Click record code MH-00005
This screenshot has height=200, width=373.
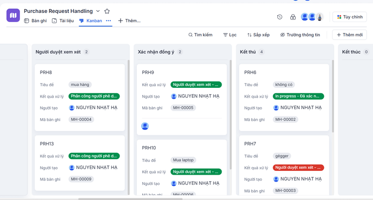[183, 108]
